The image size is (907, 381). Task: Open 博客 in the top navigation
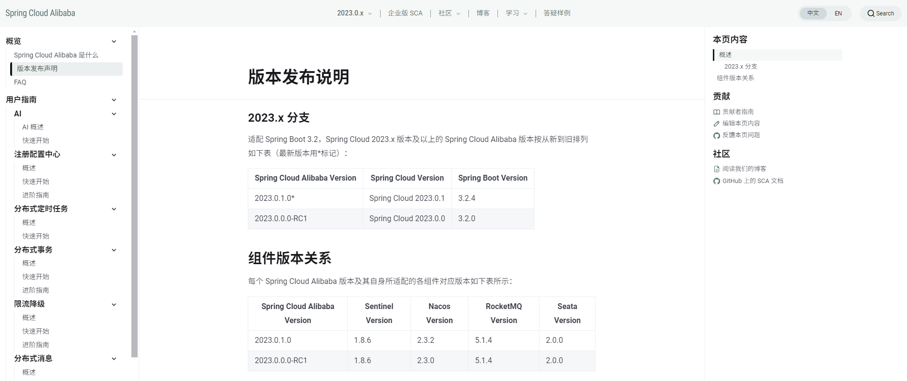[483, 13]
